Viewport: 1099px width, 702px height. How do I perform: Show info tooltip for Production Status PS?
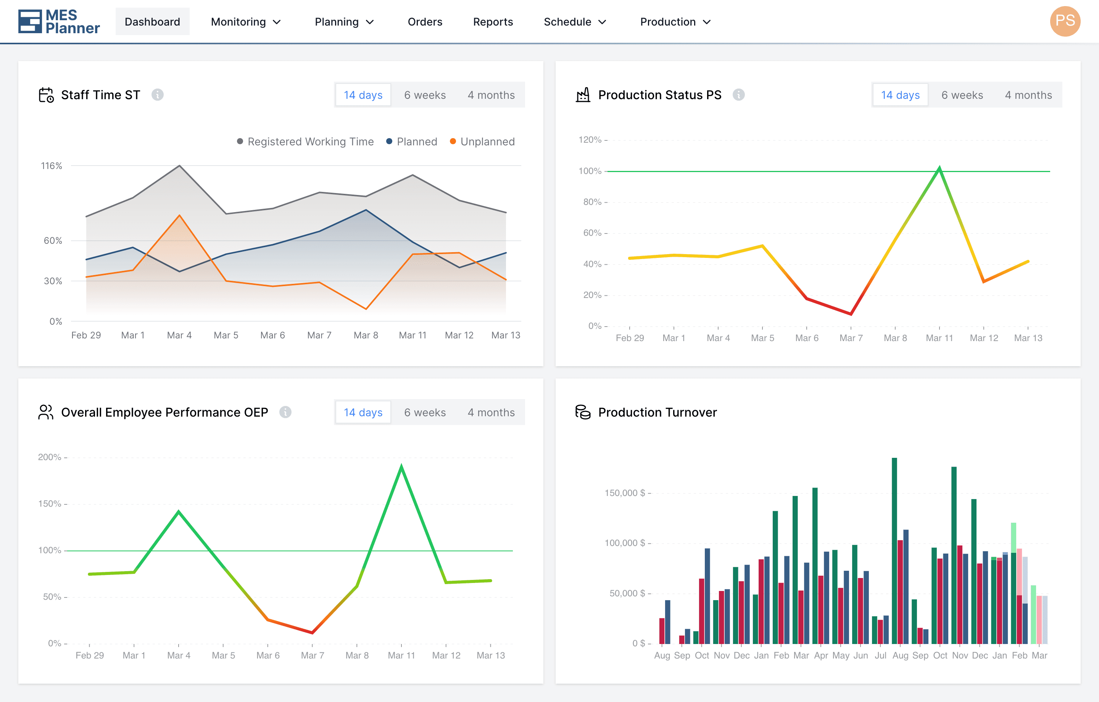coord(738,95)
